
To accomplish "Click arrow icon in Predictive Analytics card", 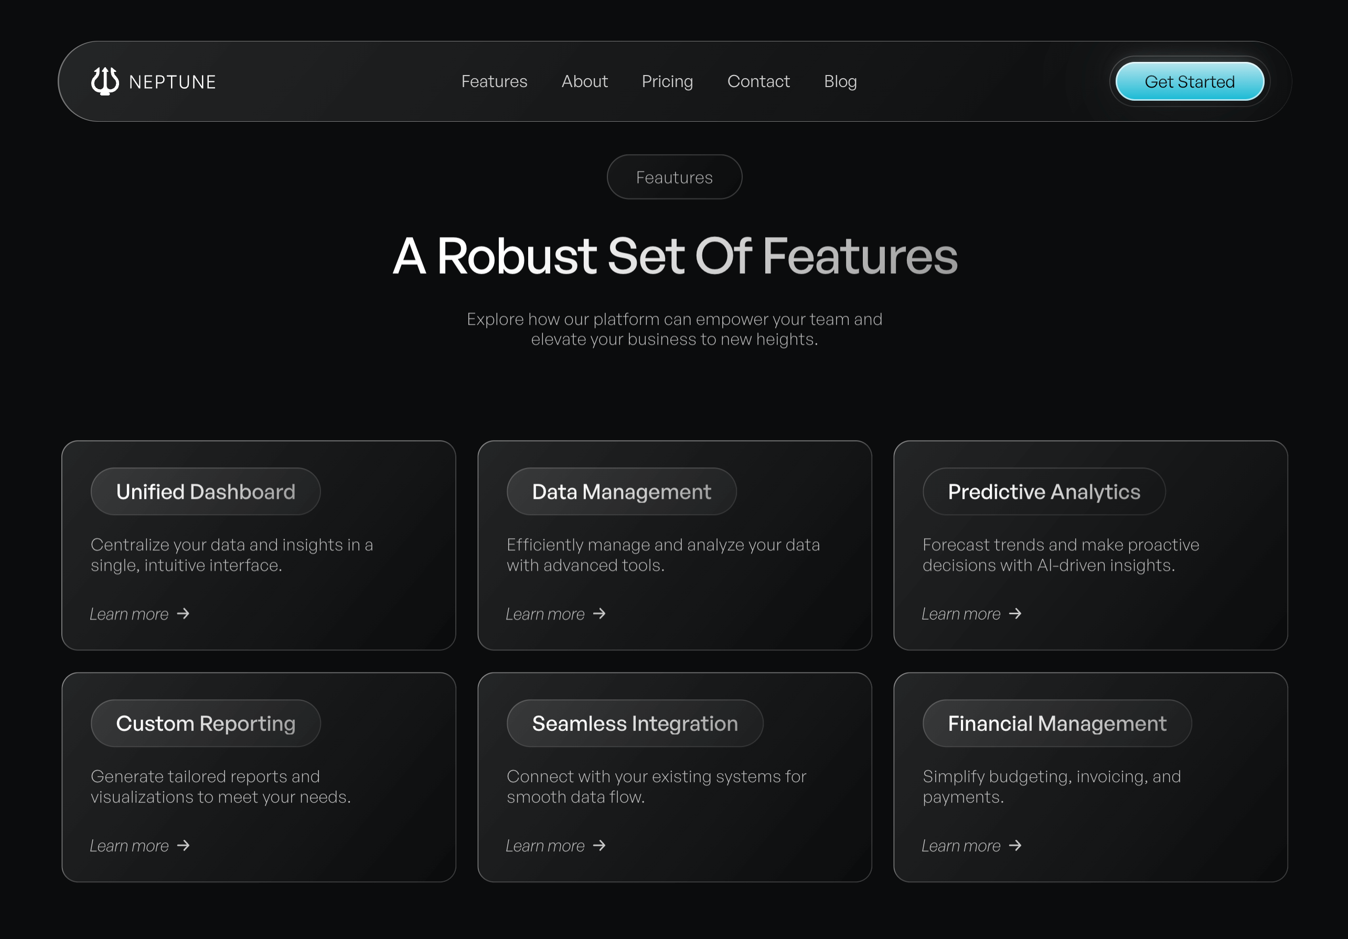I will click(1015, 614).
